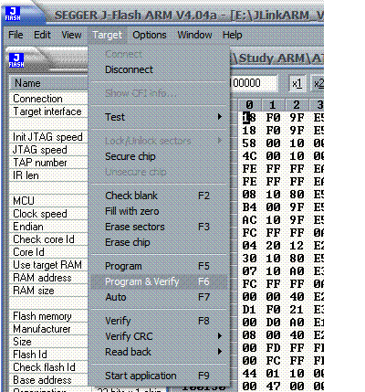
Task: Click the x1 display width button
Action: [x=297, y=83]
